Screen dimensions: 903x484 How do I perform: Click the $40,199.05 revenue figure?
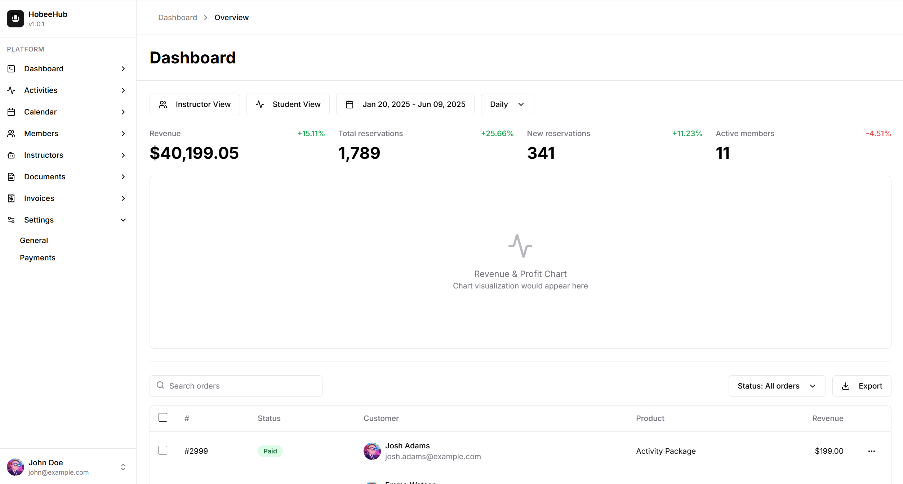click(194, 153)
